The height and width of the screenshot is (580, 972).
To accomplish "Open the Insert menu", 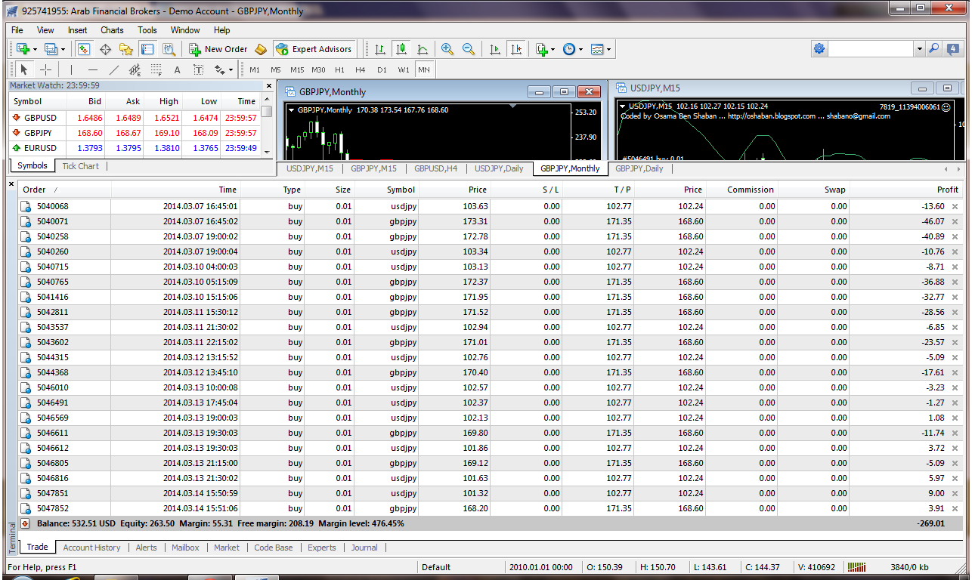I will point(77,30).
